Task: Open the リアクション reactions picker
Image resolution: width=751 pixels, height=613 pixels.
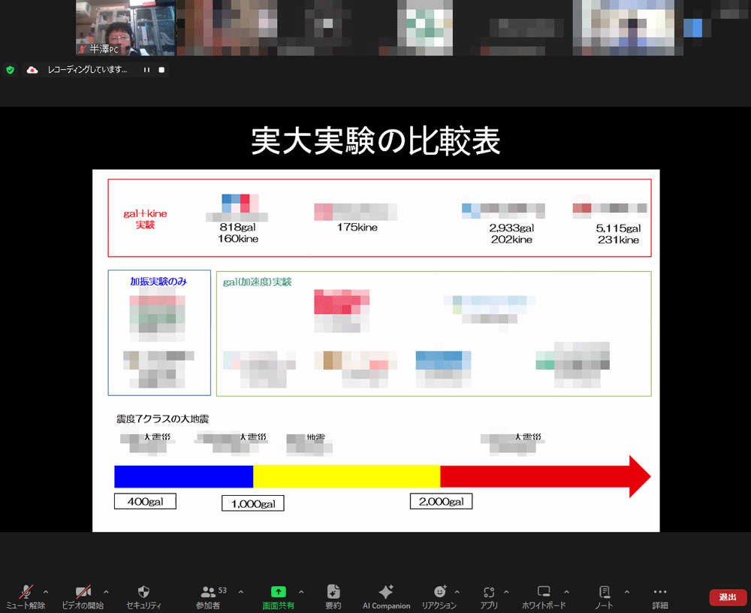Action: coord(439,596)
